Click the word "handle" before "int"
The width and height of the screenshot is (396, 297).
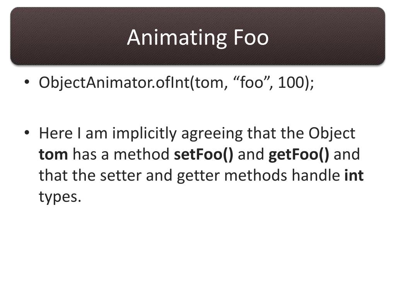316,175
